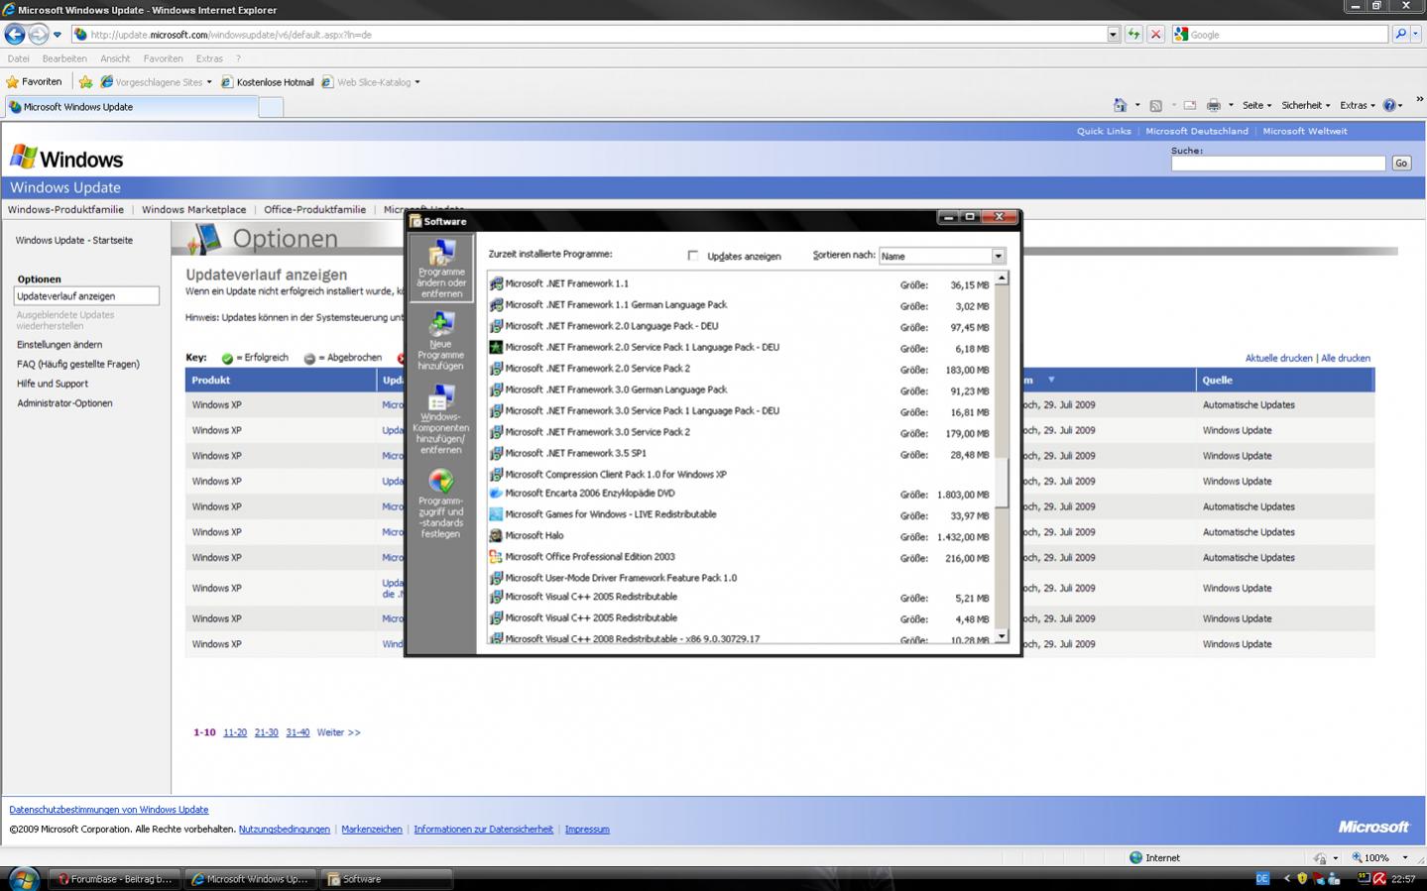Open Einstellungen ändern in sidebar

[x=59, y=345]
